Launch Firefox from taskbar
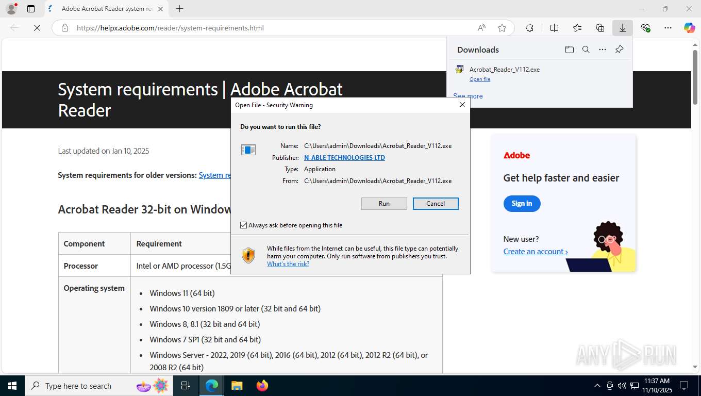 click(262, 386)
